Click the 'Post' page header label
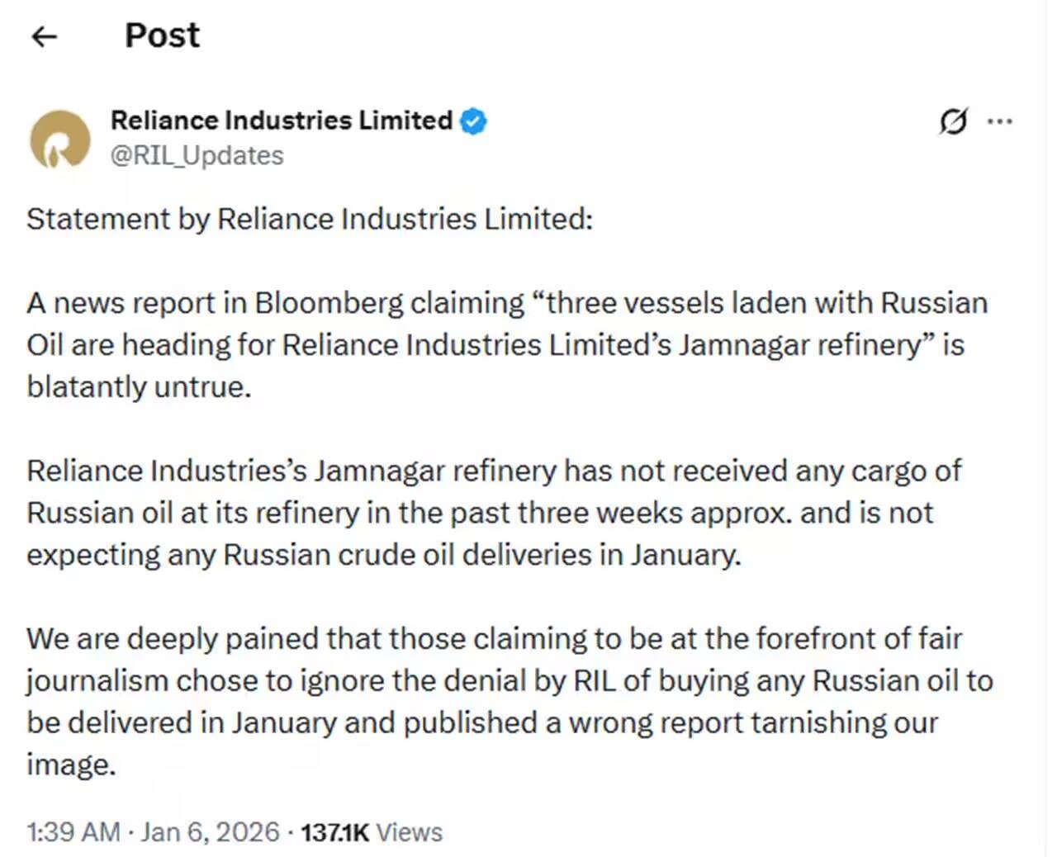 (x=162, y=35)
